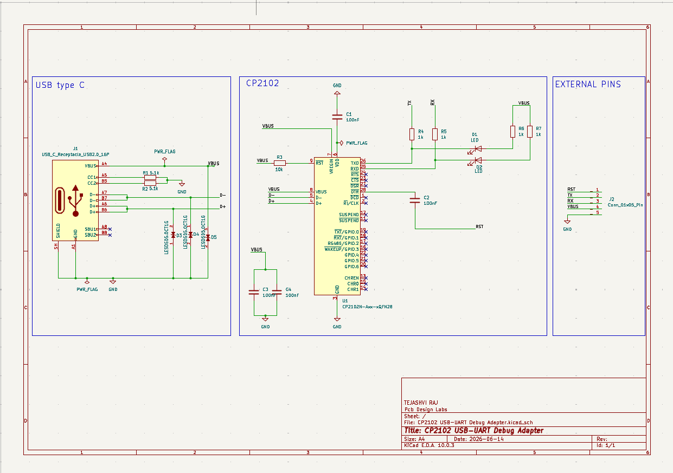Image resolution: width=673 pixels, height=473 pixels.
Task: Click the VBUS label left of R3
Action: coord(262,160)
